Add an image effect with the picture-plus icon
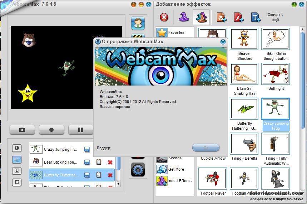 221,17
